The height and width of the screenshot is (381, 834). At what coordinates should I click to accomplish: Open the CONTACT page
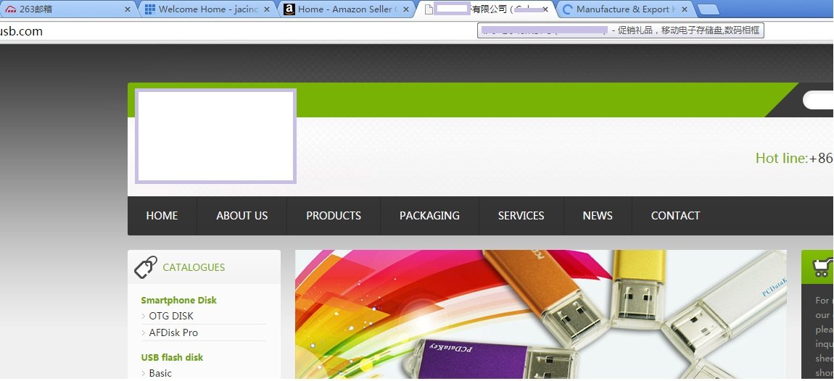pos(675,216)
